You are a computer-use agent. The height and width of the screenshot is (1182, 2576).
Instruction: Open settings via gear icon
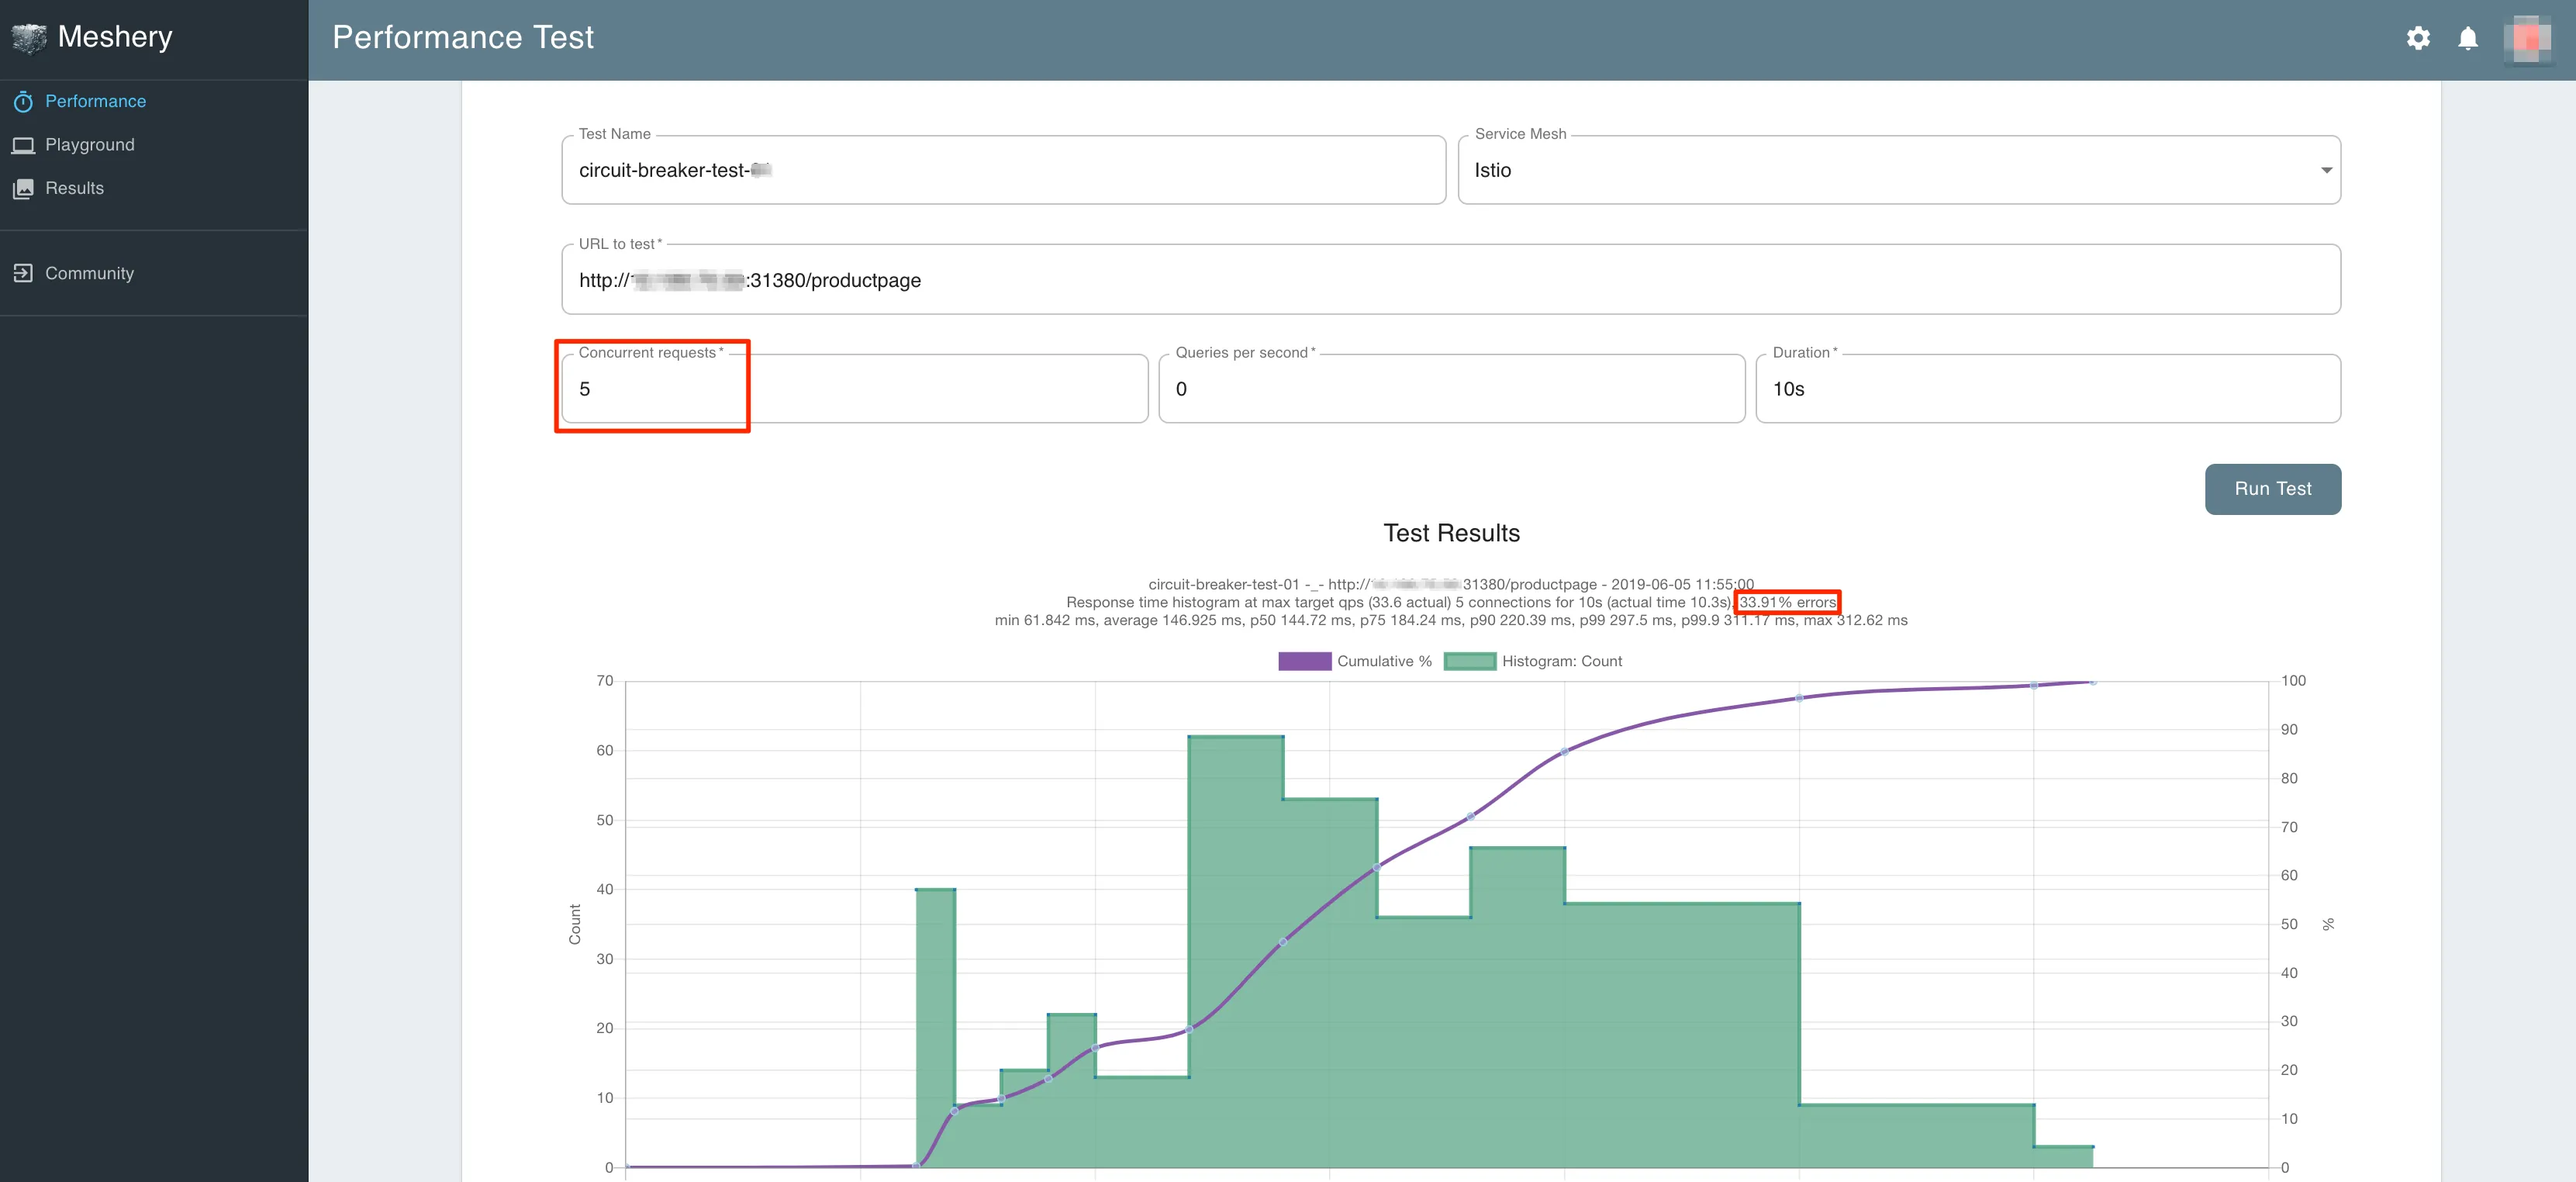pos(2417,38)
